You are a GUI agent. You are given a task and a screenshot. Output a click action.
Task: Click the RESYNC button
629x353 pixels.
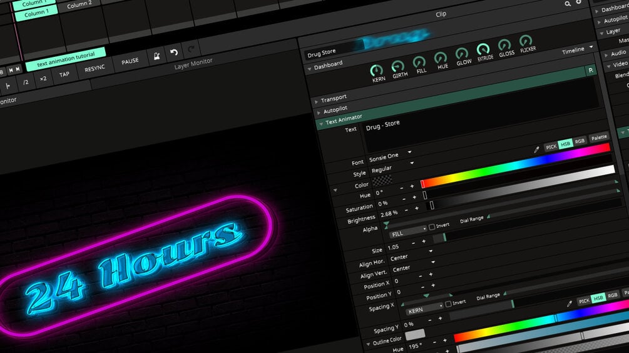[95, 69]
